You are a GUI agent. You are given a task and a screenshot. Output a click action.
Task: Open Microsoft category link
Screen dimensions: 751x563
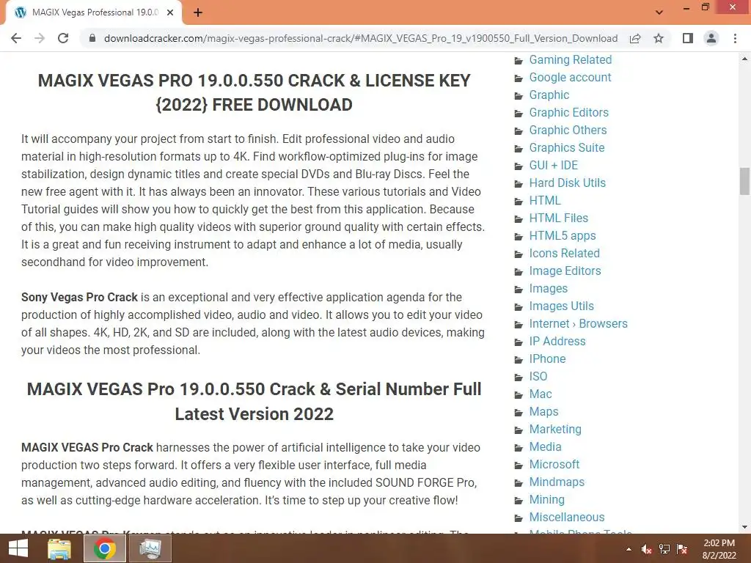coord(554,464)
